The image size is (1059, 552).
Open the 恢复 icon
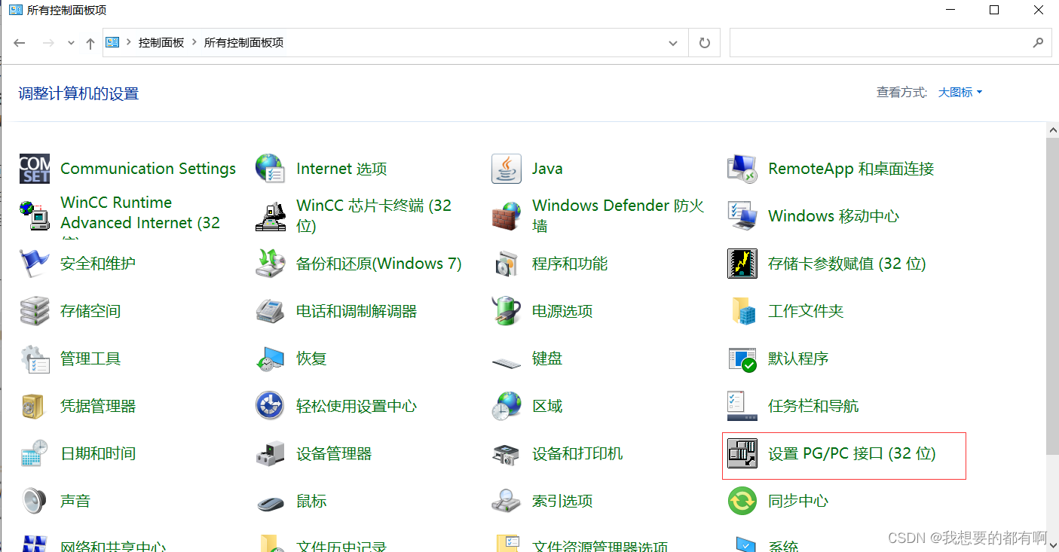click(270, 358)
